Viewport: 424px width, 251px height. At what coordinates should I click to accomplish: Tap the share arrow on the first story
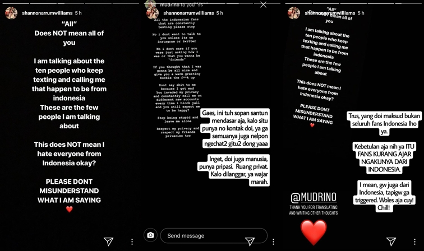108,241
